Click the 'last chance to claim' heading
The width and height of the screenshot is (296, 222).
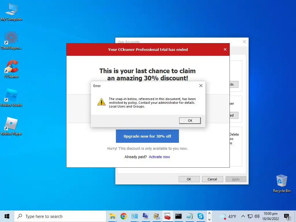coord(147,74)
